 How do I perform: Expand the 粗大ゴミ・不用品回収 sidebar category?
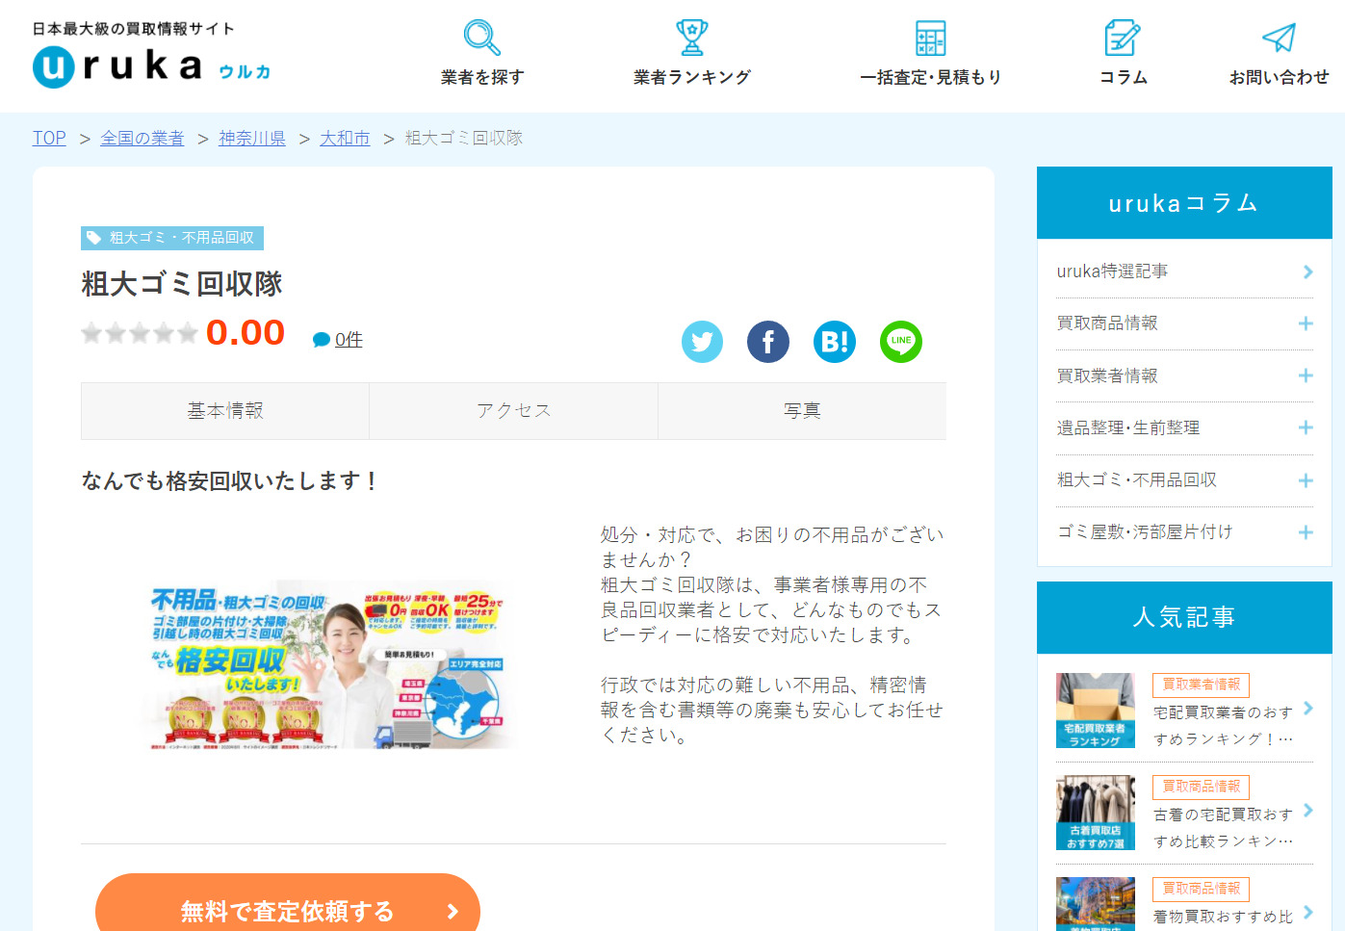tap(1306, 480)
